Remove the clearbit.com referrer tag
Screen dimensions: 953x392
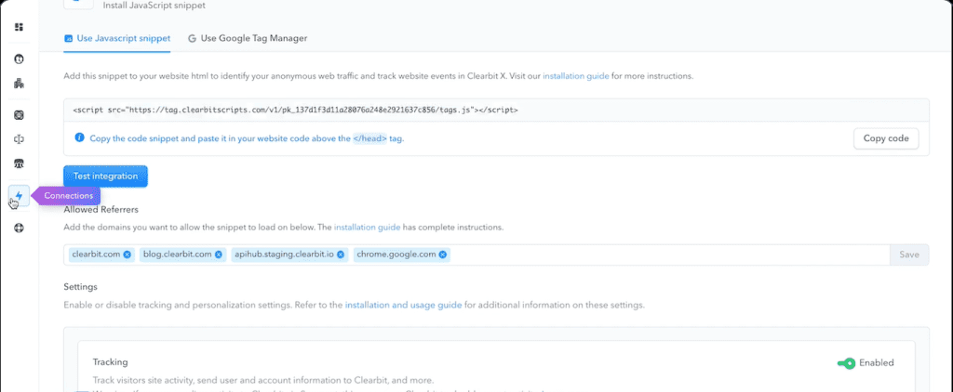point(127,255)
